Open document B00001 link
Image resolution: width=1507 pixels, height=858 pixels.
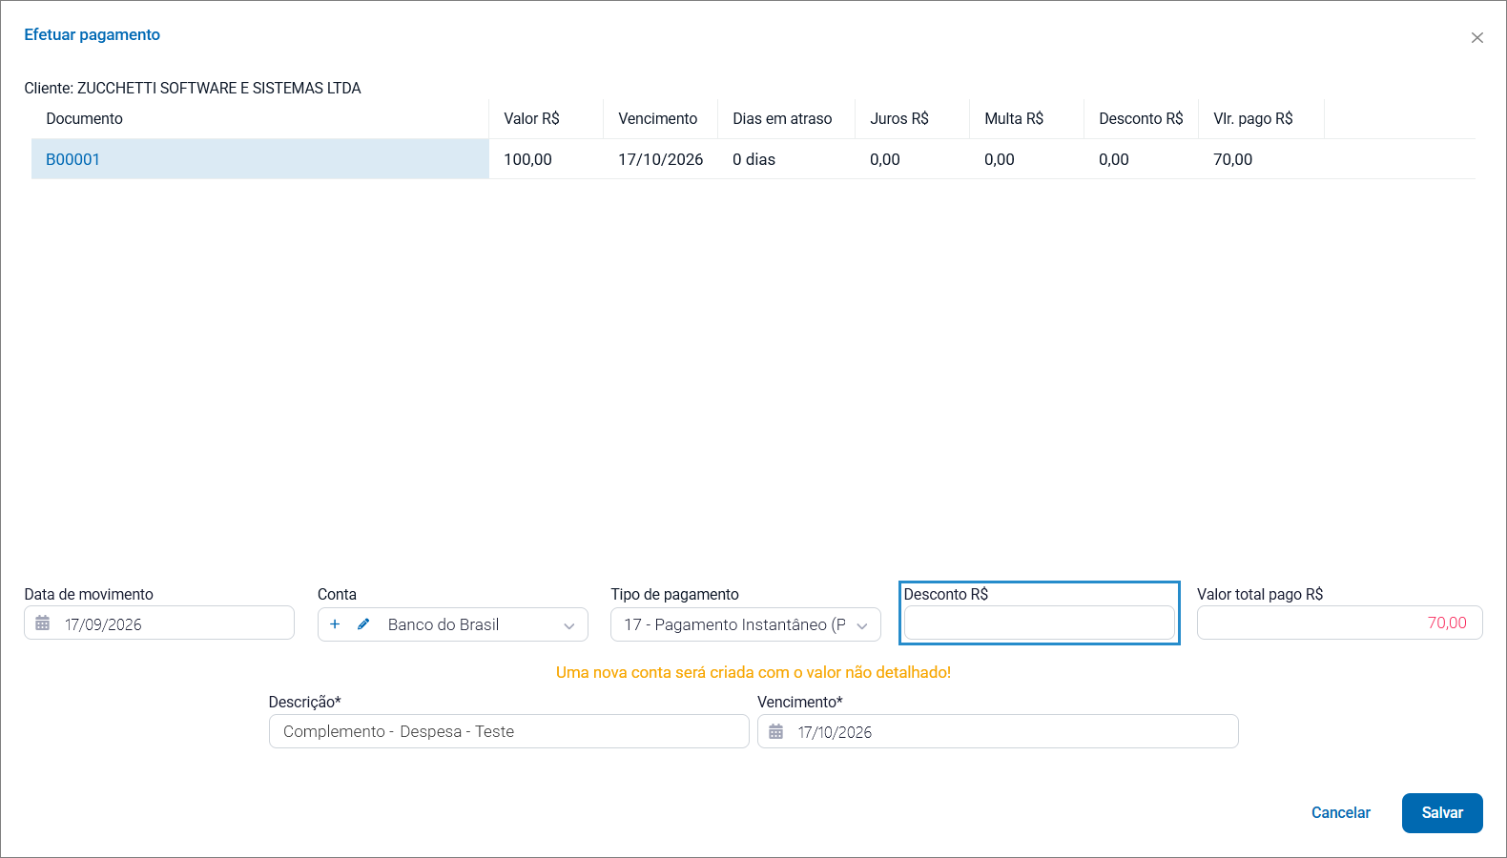72,159
